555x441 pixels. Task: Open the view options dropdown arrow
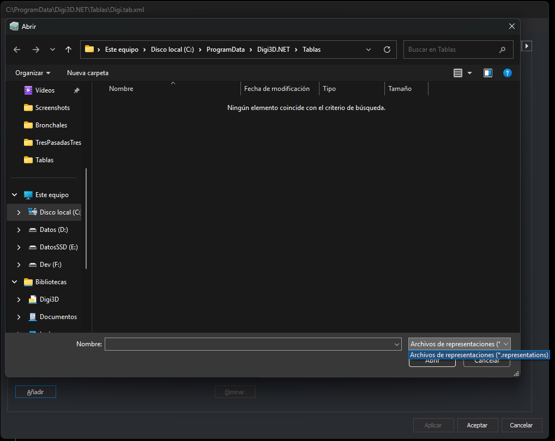(470, 73)
